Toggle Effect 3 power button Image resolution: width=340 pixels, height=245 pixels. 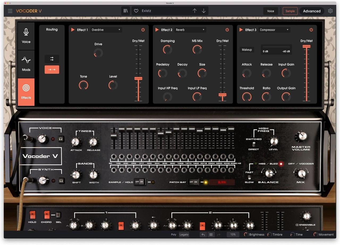click(x=311, y=30)
